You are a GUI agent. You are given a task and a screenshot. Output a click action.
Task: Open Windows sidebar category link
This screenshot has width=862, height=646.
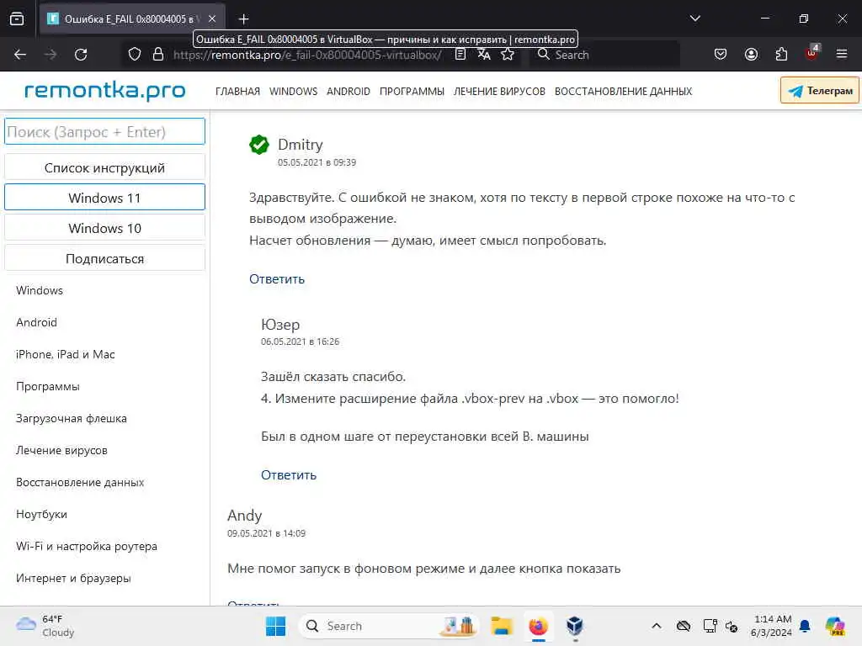tap(40, 290)
